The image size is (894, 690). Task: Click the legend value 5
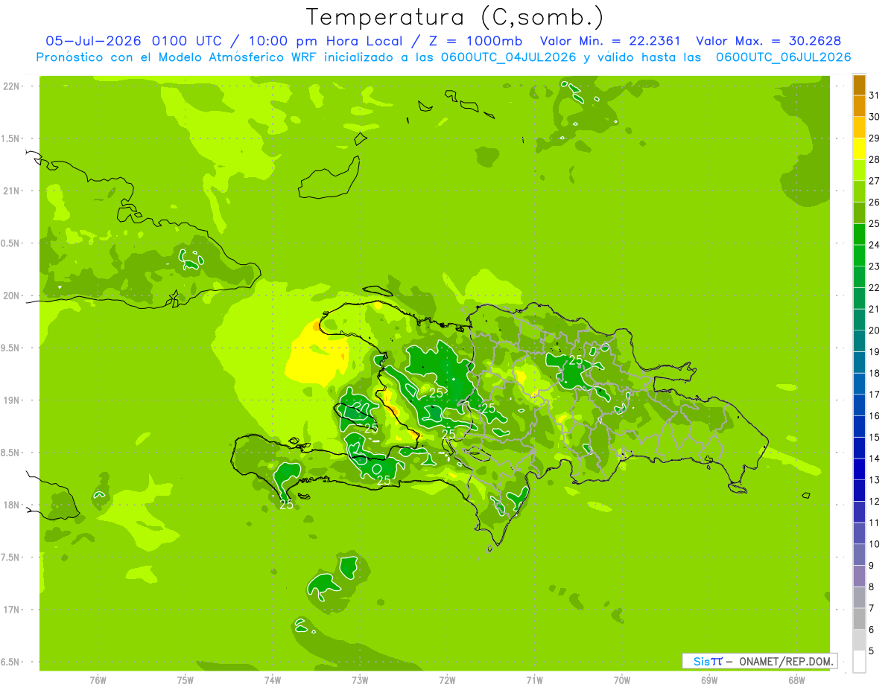[x=871, y=651]
